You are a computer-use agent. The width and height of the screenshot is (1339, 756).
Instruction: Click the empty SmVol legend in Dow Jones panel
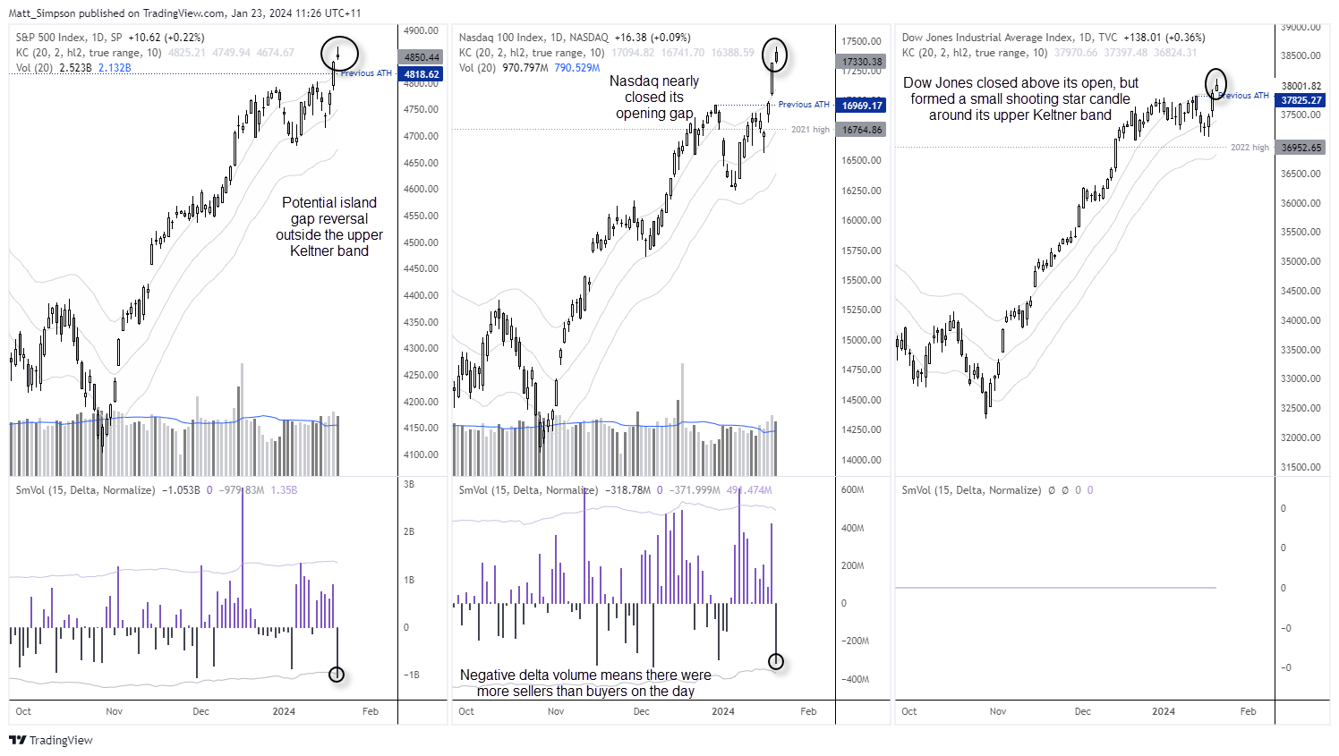tap(997, 490)
